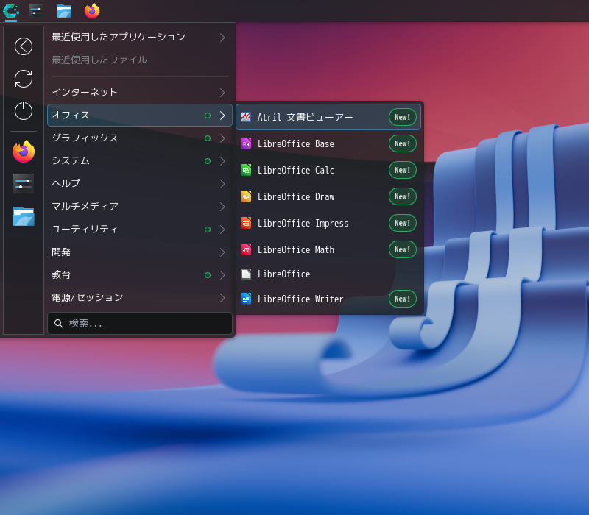Click green new-indicator dot on オフィス row

(208, 116)
